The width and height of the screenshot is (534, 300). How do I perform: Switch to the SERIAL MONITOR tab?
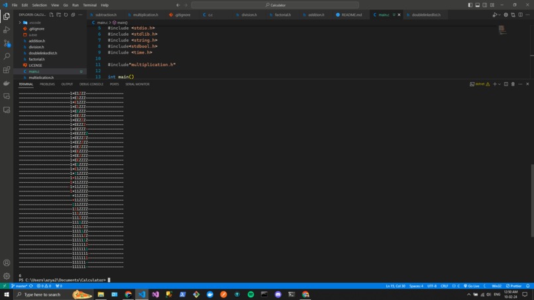pyautogui.click(x=137, y=84)
